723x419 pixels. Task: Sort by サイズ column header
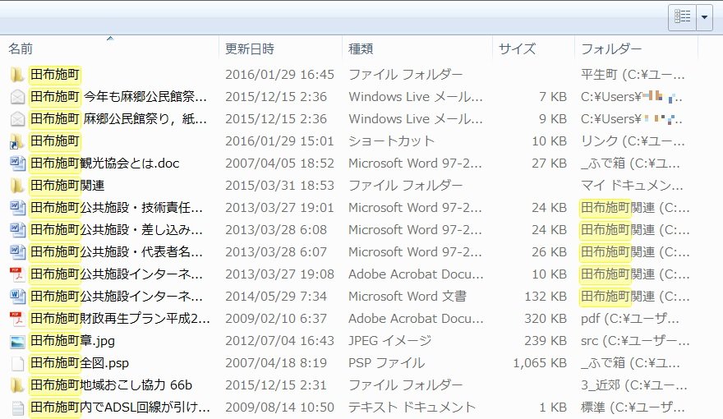pyautogui.click(x=517, y=48)
